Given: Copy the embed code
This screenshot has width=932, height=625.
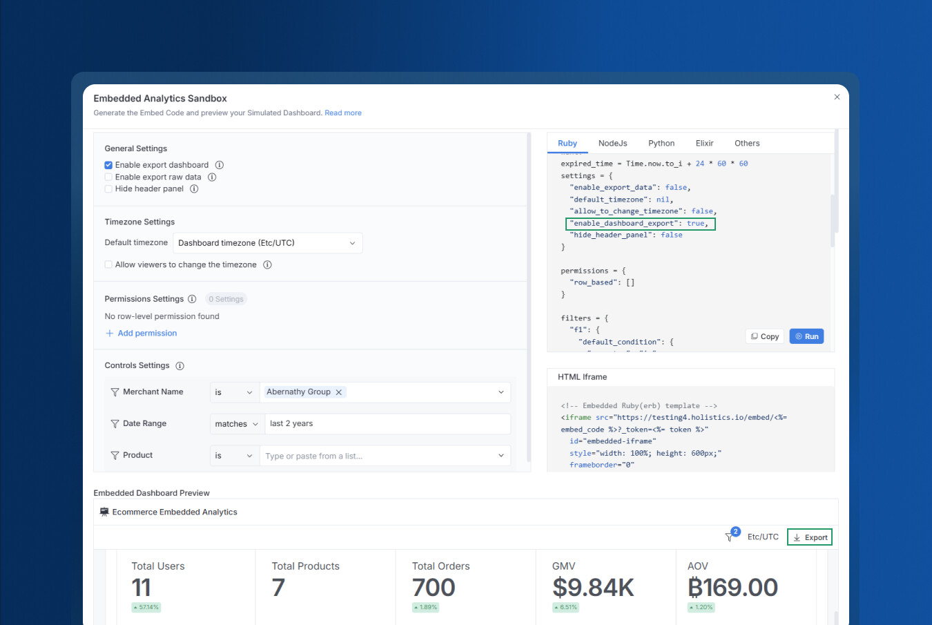Looking at the screenshot, I should (x=765, y=336).
